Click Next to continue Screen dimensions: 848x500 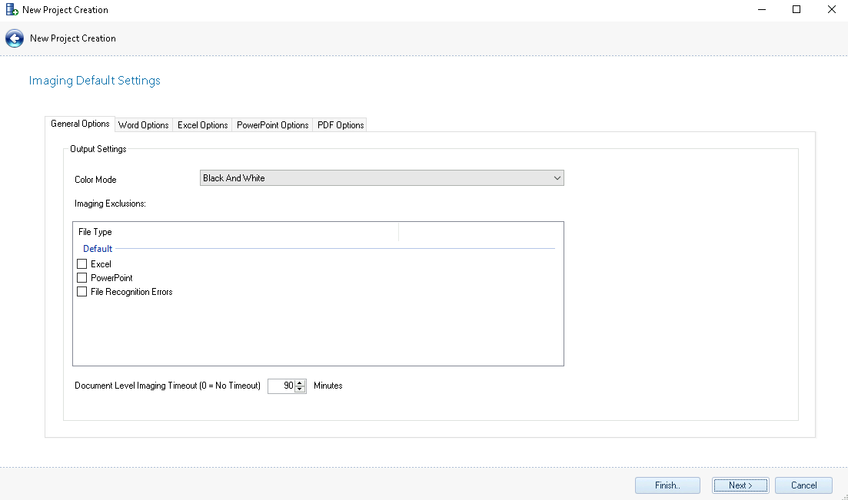coord(740,485)
